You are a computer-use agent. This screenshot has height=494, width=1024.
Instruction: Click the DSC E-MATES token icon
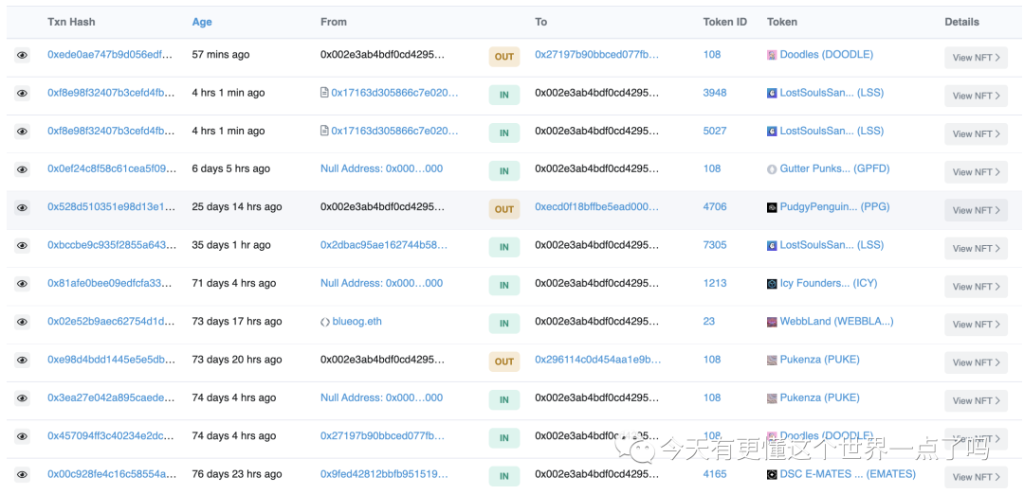pos(772,474)
